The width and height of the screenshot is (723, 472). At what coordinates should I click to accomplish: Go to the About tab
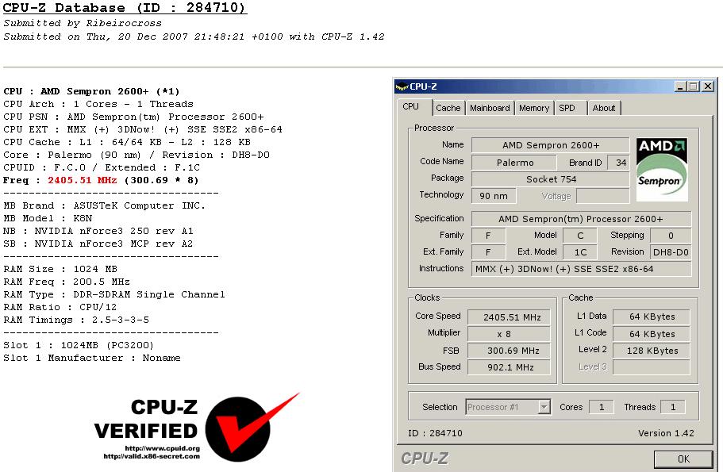tap(604, 108)
